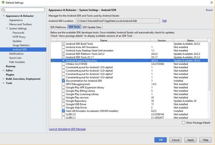This screenshot has height=145, width=215.
Task: Collapse the Appearance & Behavior section
Action: [x=3, y=16]
